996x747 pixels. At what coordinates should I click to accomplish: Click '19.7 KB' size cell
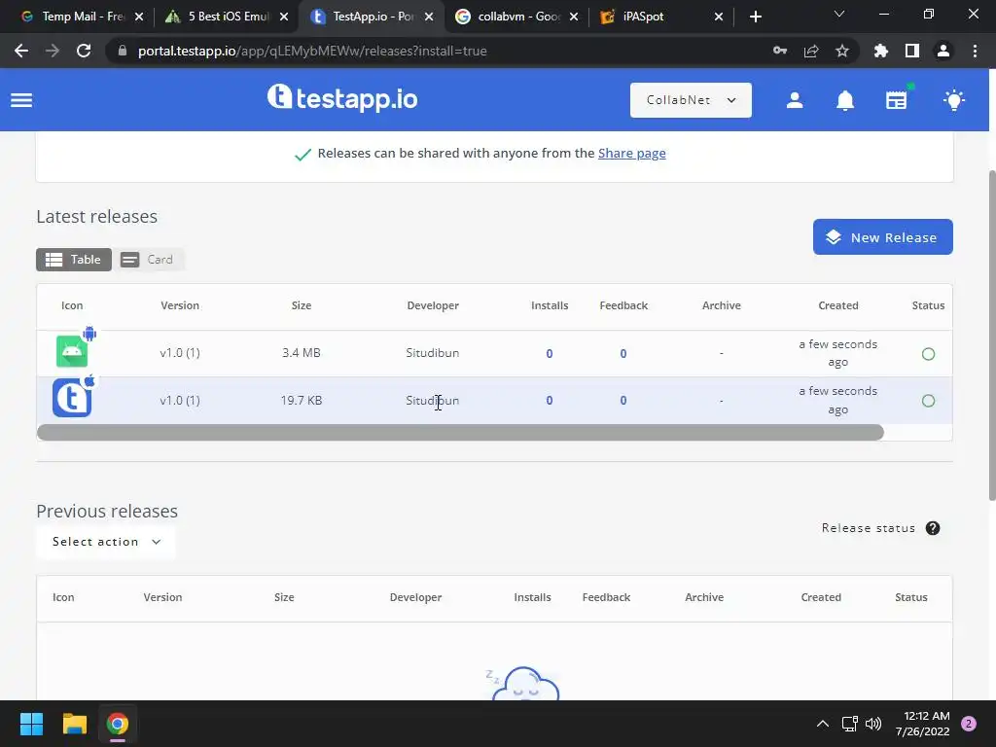pos(302,400)
